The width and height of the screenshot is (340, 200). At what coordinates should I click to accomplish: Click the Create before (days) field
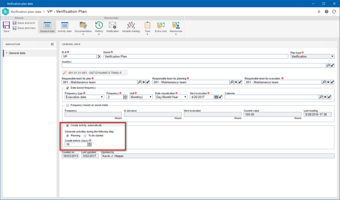(x=76, y=144)
